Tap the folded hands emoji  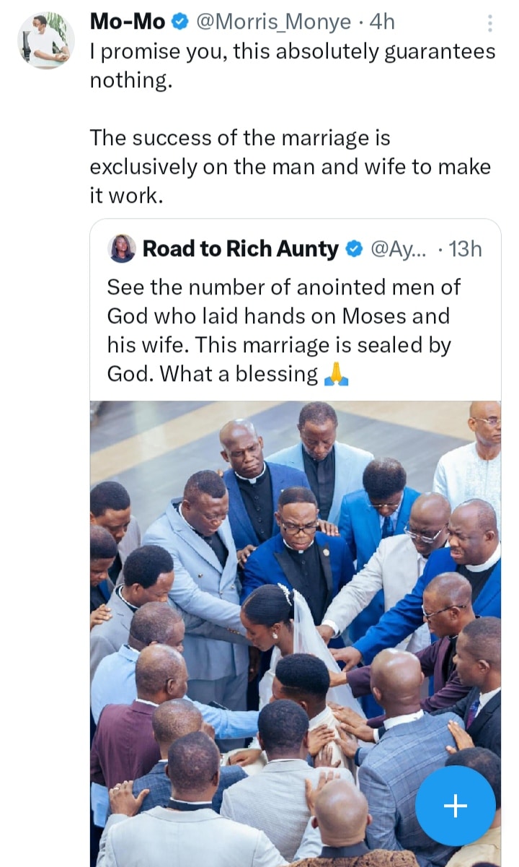coord(336,375)
